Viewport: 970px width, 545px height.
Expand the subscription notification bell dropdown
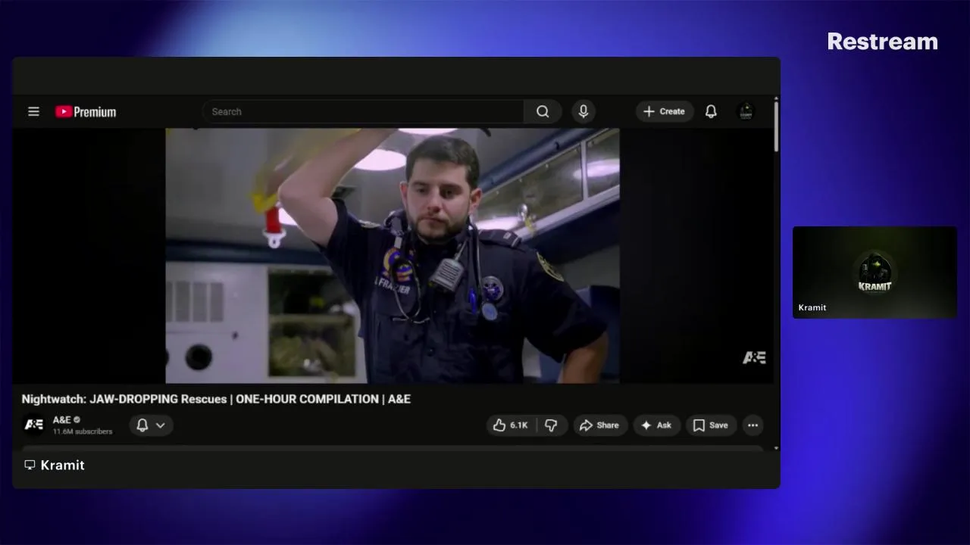pos(151,425)
